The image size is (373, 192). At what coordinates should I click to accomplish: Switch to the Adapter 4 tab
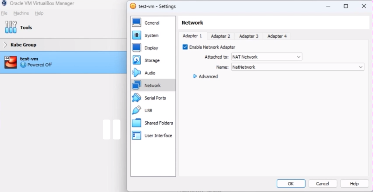point(277,36)
